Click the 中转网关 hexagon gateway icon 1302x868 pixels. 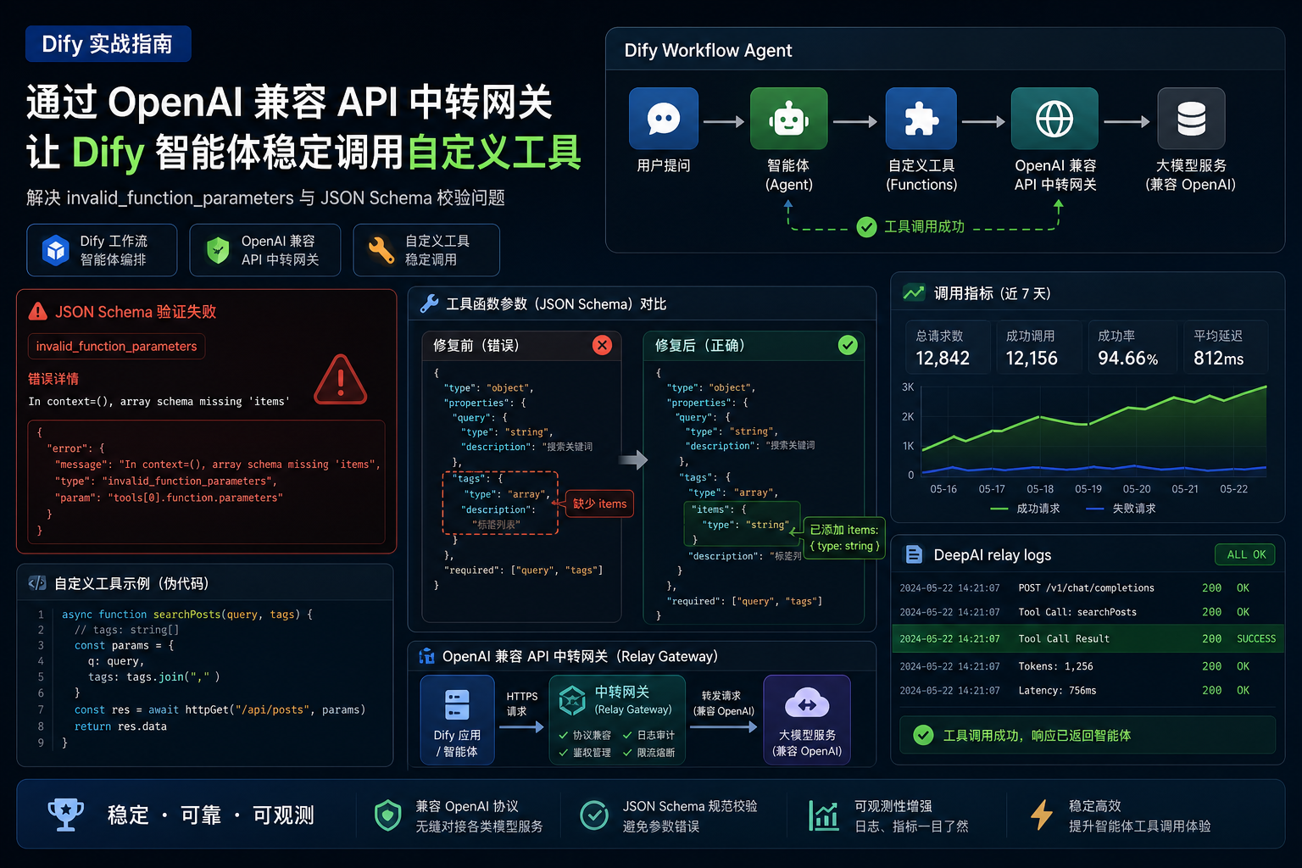pos(572,700)
